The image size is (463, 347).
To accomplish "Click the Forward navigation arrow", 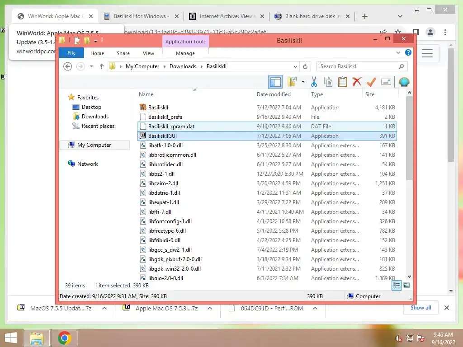I will pyautogui.click(x=80, y=66).
